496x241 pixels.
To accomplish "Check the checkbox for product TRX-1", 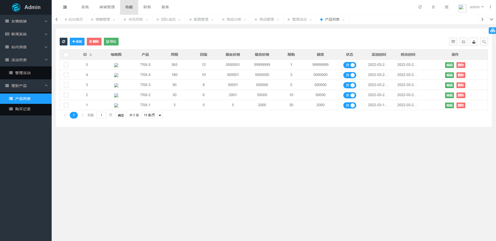I will pyautogui.click(x=66, y=105).
